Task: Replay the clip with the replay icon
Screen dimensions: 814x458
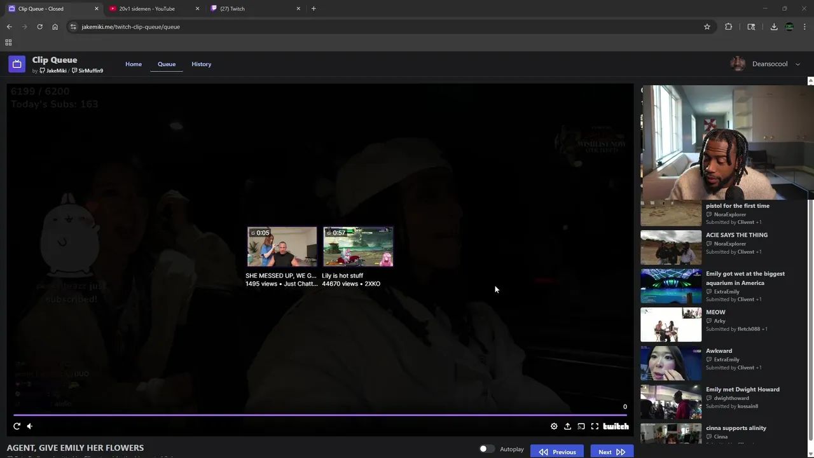Action: click(17, 426)
